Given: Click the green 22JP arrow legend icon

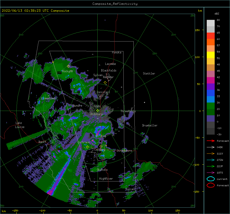Looking at the screenshot, I should (x=211, y=166).
